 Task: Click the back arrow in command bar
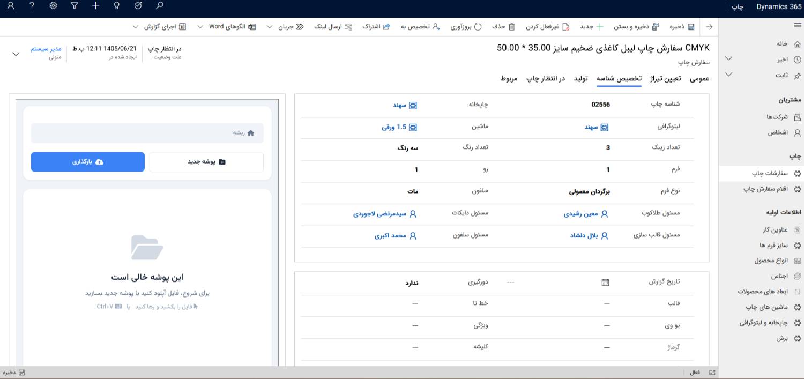tap(709, 26)
